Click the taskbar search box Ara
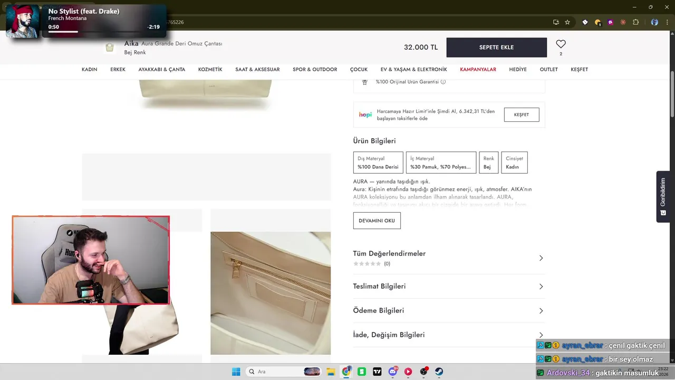Screen dimensions: 675x380 tap(285, 372)
